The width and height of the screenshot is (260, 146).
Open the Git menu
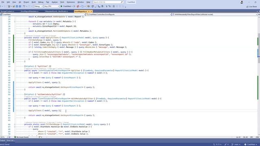[20, 2]
